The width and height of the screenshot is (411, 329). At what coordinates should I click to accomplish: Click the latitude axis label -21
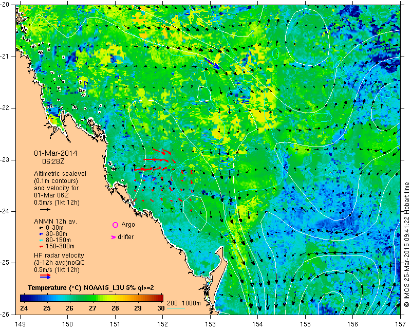(6, 57)
